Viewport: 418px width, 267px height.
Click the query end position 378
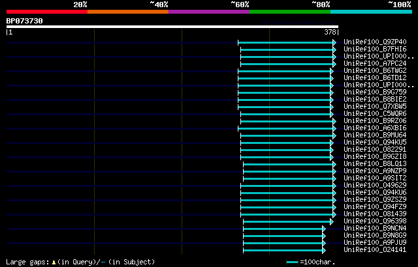click(x=330, y=32)
